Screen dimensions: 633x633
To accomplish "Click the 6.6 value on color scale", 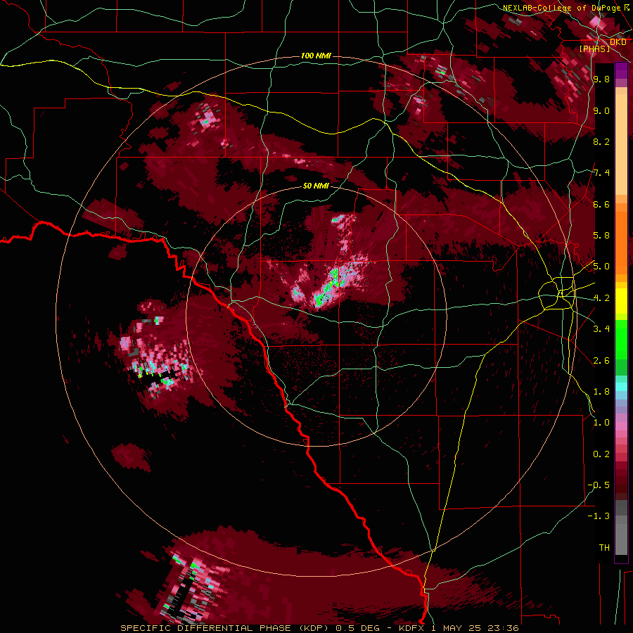I will (x=601, y=204).
